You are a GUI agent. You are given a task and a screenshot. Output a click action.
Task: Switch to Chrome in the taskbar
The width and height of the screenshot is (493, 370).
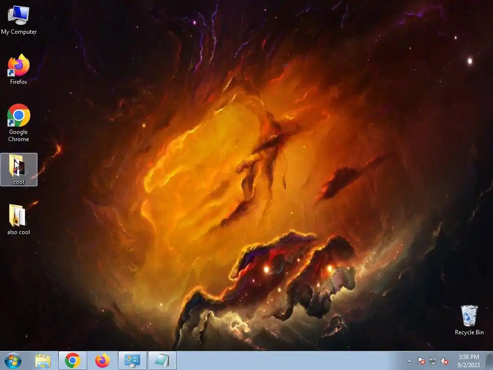73,360
